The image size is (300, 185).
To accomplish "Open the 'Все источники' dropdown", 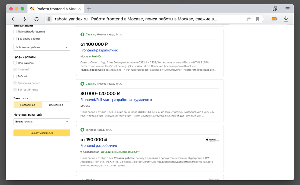I will point(42,122).
